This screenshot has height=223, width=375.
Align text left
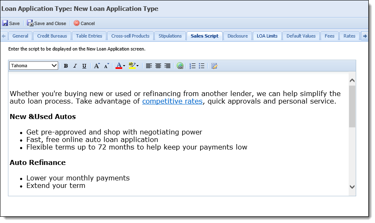pyautogui.click(x=149, y=66)
